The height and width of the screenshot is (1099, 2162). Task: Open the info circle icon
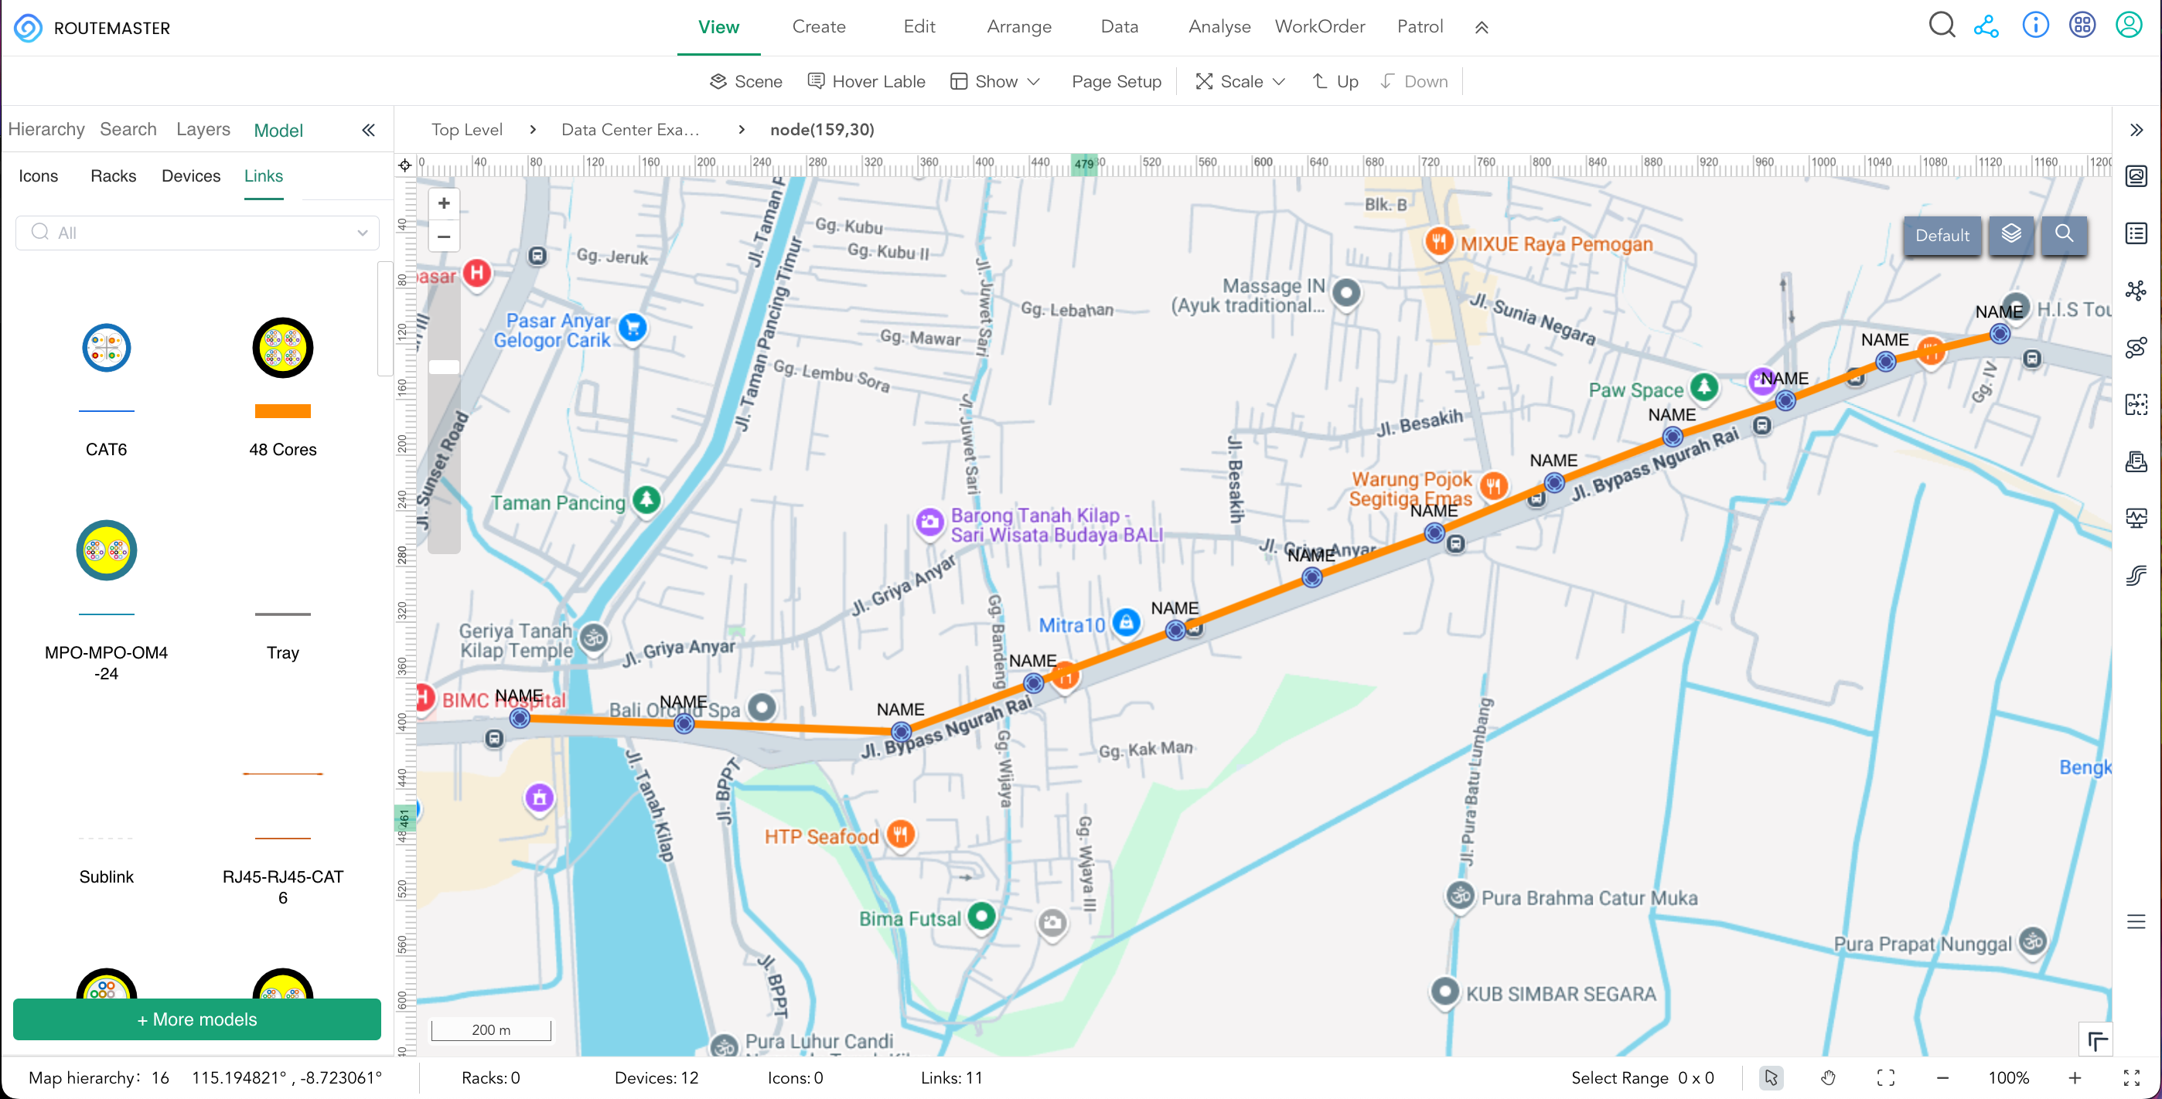pyautogui.click(x=2035, y=26)
